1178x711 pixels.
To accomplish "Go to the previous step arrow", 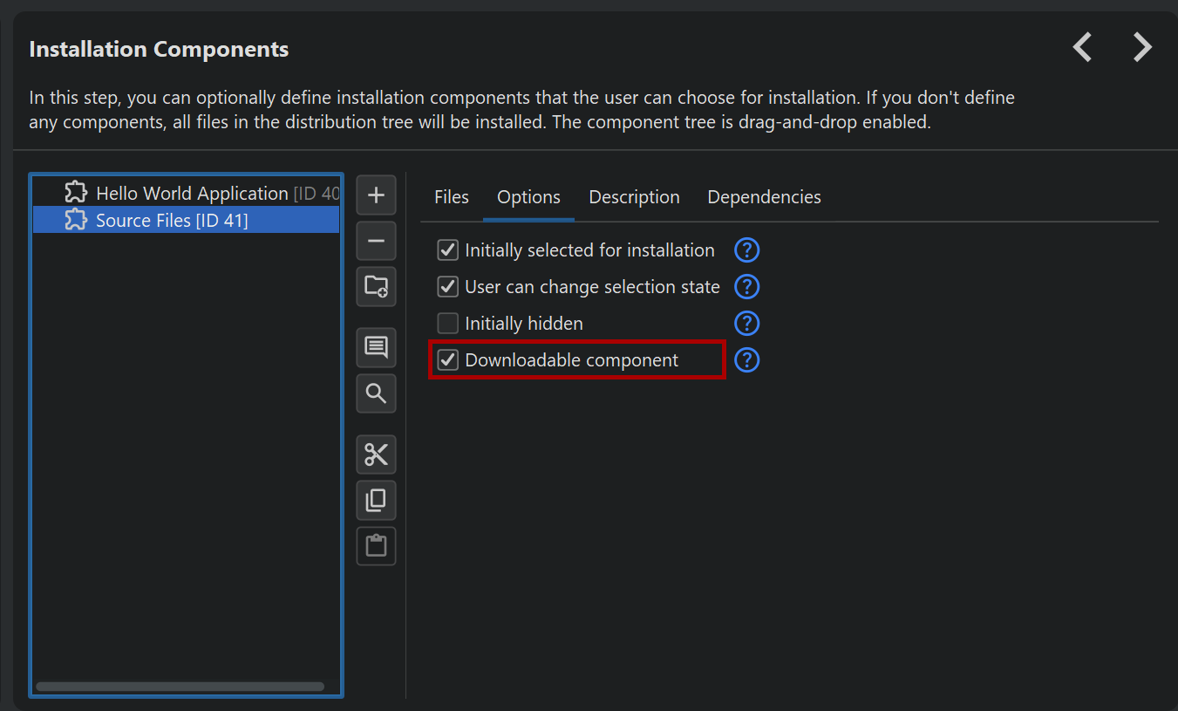I will [1082, 47].
